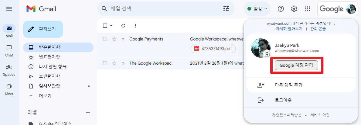Open 서비스 약관 link
The image size is (361, 125).
pyautogui.click(x=320, y=115)
